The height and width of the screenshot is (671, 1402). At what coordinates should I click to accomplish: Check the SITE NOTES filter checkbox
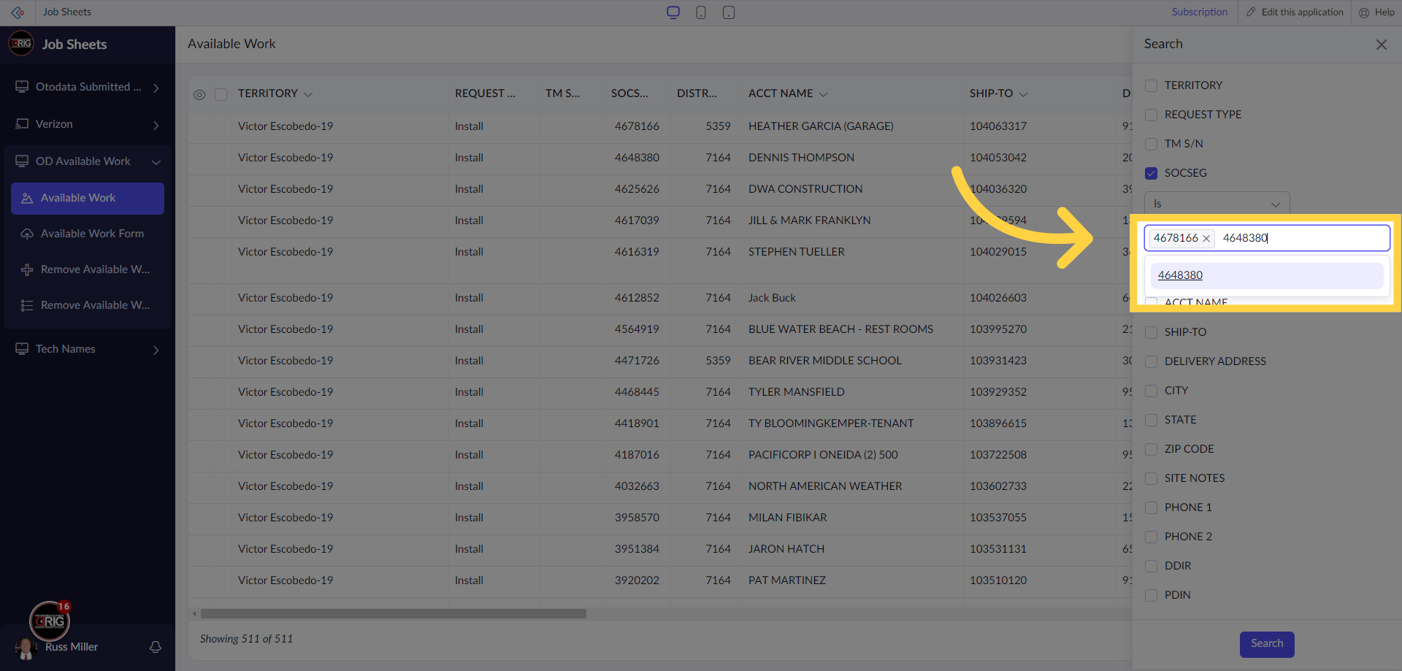tap(1152, 479)
